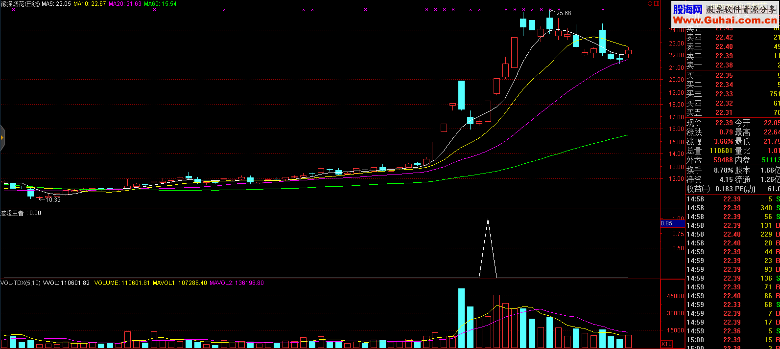
Task: Select the 14:59 tick at 22.40 volume 86
Action: [x=733, y=296]
